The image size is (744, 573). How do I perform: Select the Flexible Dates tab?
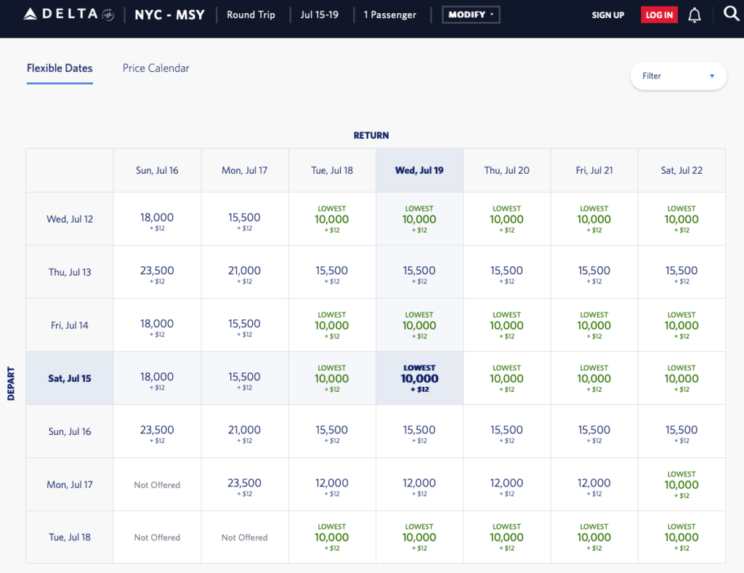pyautogui.click(x=60, y=68)
